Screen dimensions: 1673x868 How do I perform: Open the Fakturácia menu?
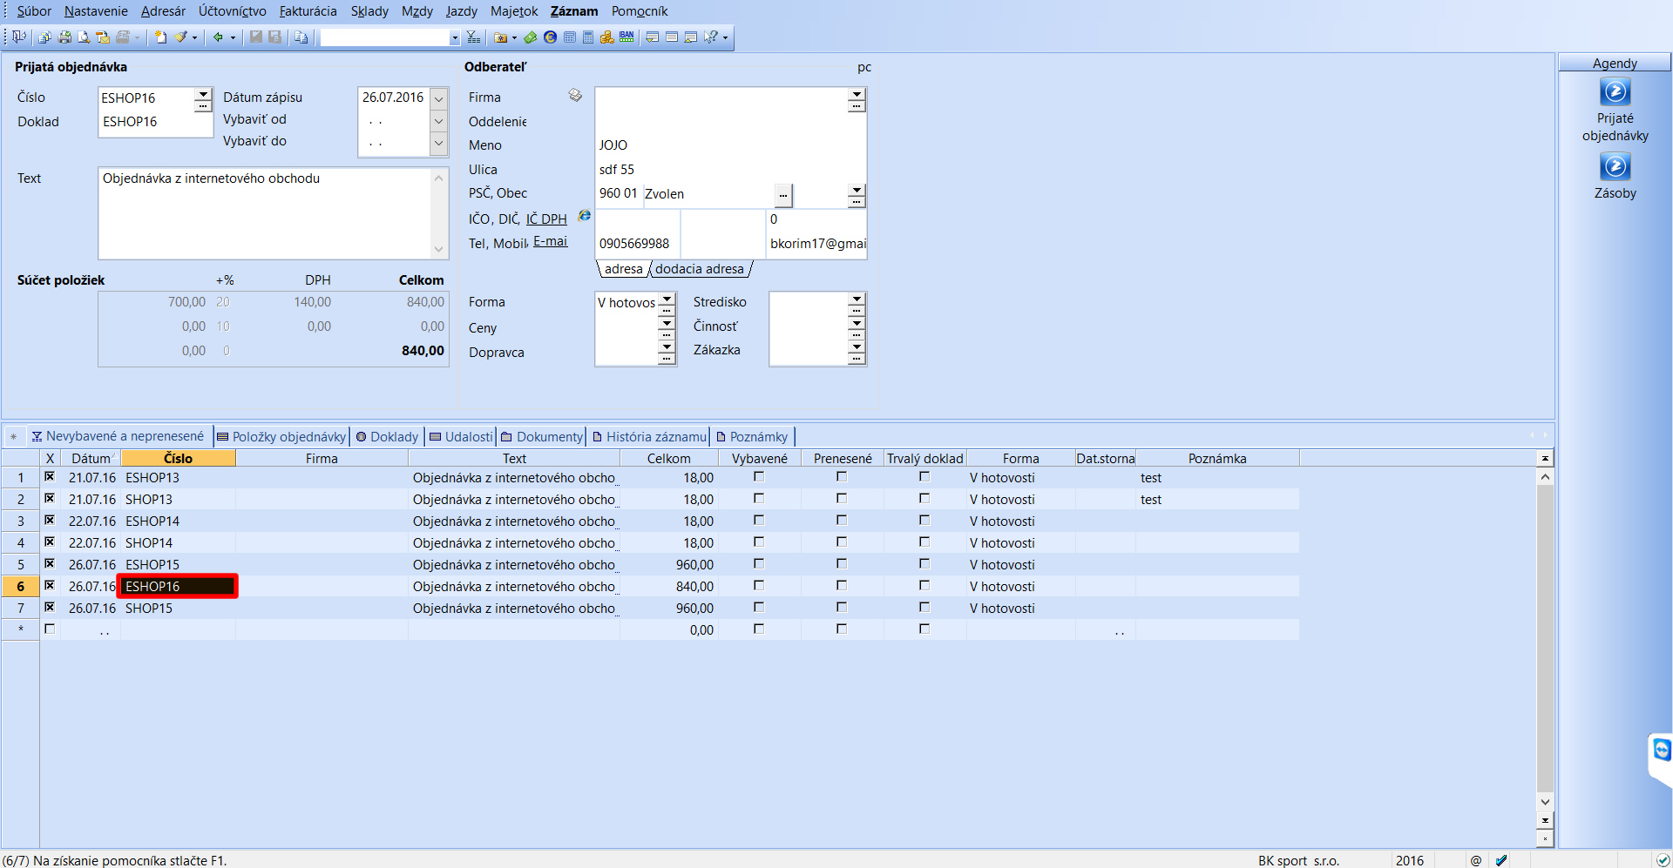coord(308,11)
